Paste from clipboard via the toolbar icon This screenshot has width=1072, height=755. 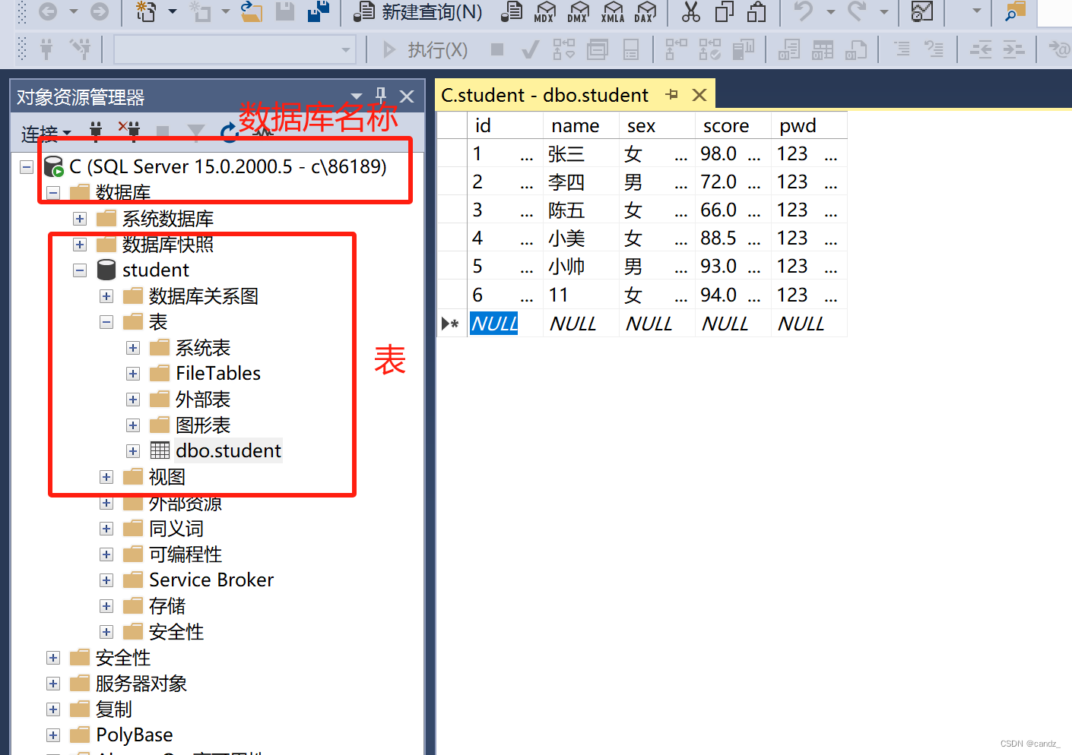click(x=756, y=13)
